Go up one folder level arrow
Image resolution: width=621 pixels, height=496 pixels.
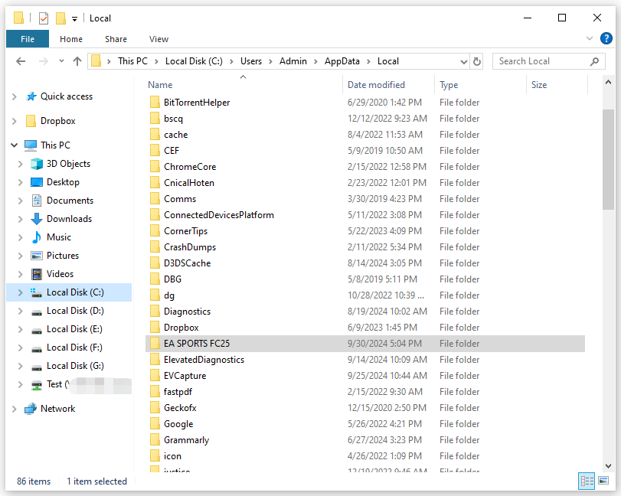(x=77, y=61)
